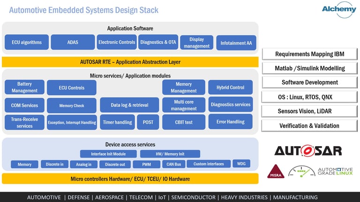Click AEROSPACE in the footer bar
Image resolution: width=360 pixels, height=202 pixels.
coord(109,197)
